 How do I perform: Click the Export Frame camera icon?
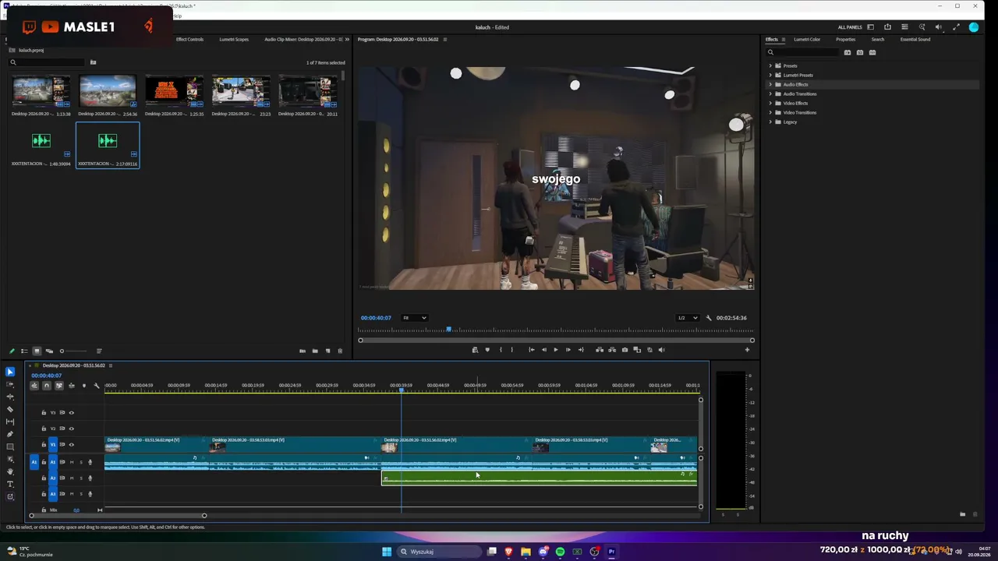625,350
